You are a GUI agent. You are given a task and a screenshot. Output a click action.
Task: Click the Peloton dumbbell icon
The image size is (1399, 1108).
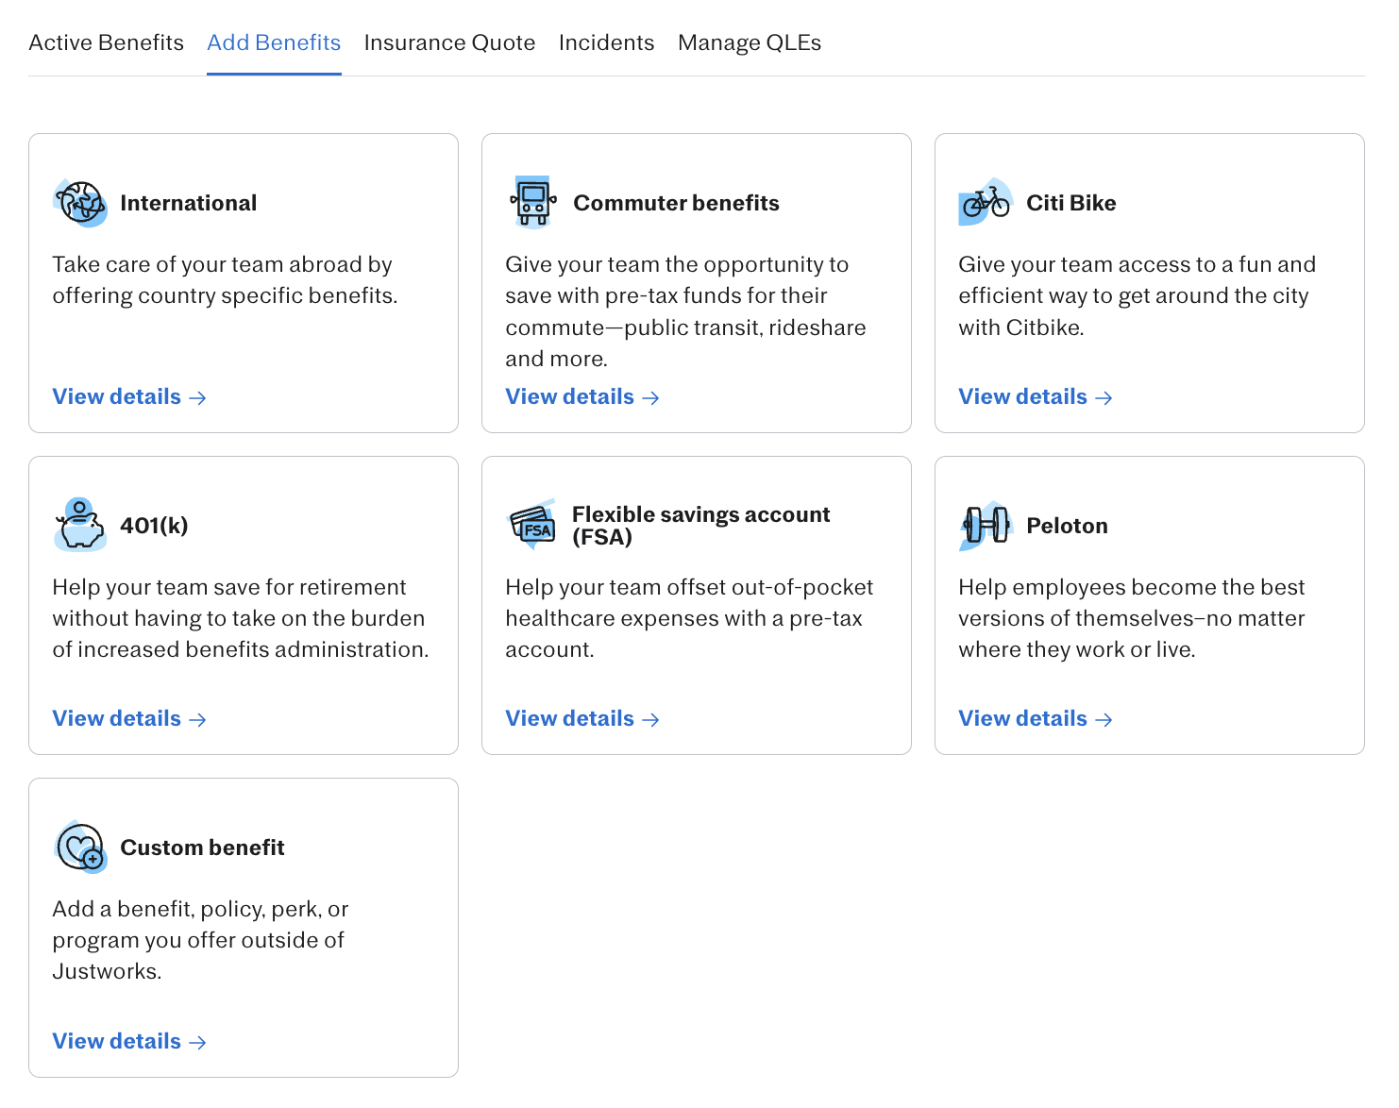click(x=986, y=525)
